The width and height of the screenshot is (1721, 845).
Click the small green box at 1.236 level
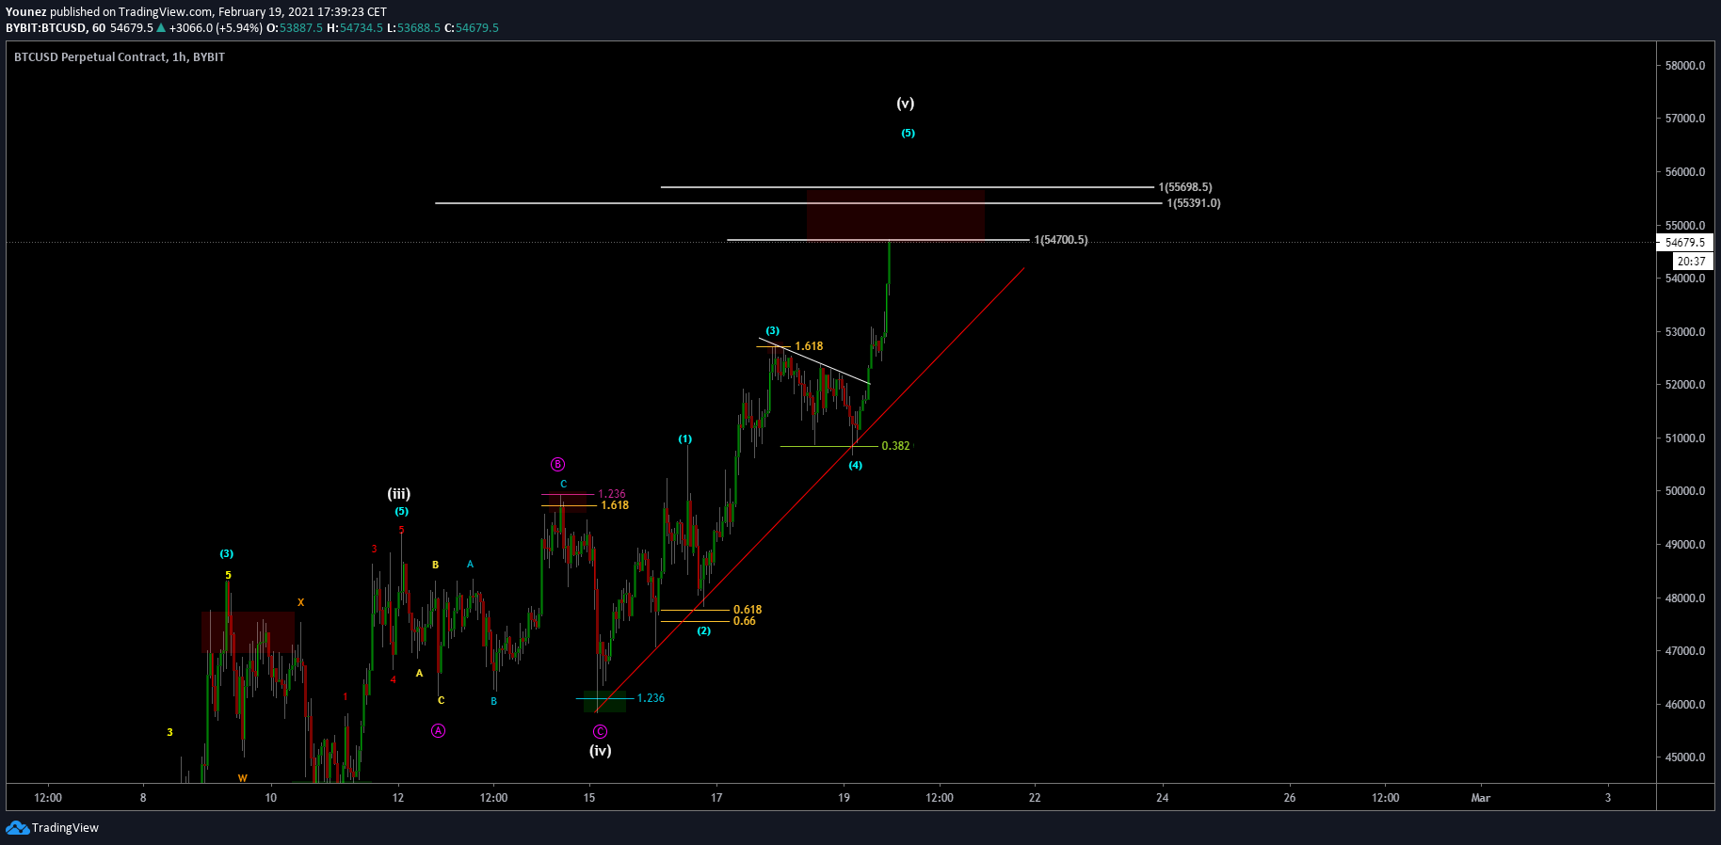tap(604, 701)
